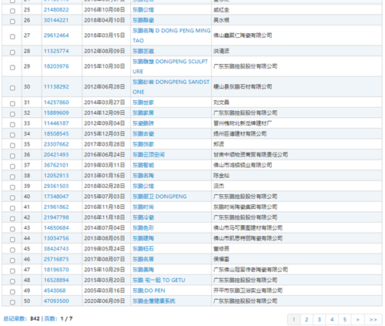Check the row 36 checkbox
Screen dimensions: 385x326
pyautogui.click(x=12, y=156)
